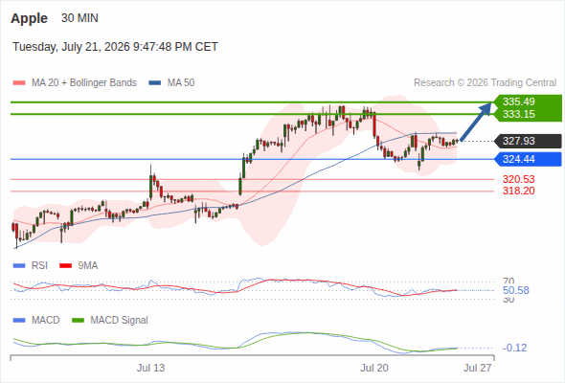This screenshot has height=383, width=565.
Task: Open the Research Trading Central copyright text
Action: [x=485, y=83]
